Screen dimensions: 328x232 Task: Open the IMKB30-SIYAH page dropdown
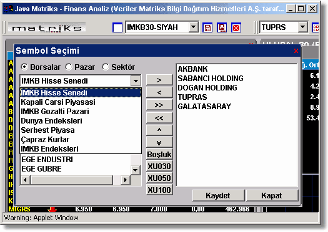193,27
